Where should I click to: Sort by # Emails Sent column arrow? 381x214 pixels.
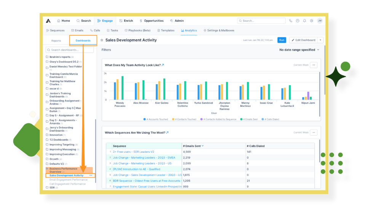tap(203, 146)
